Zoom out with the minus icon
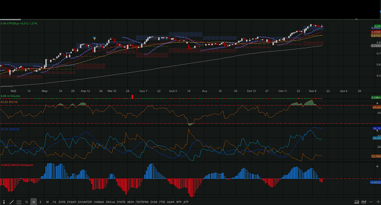This screenshot has width=381, height=205. point(370,202)
